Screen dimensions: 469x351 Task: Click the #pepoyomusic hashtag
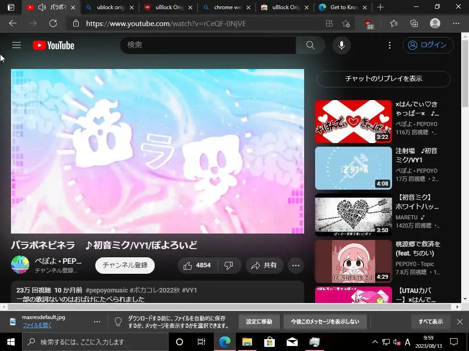click(107, 290)
